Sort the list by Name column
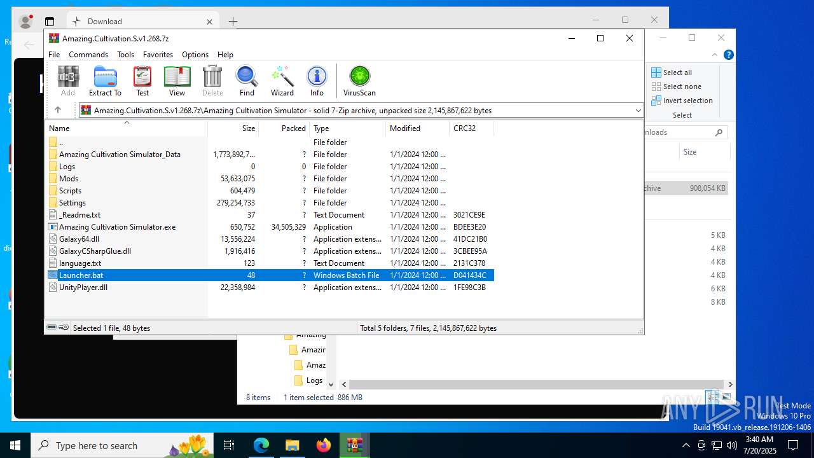This screenshot has width=814, height=458. (127, 128)
